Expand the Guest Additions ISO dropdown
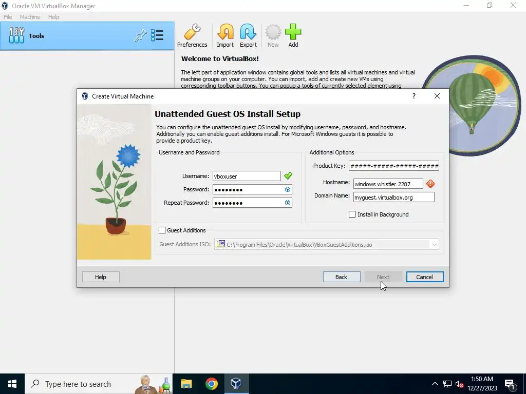Image resolution: width=526 pixels, height=394 pixels. [x=434, y=245]
